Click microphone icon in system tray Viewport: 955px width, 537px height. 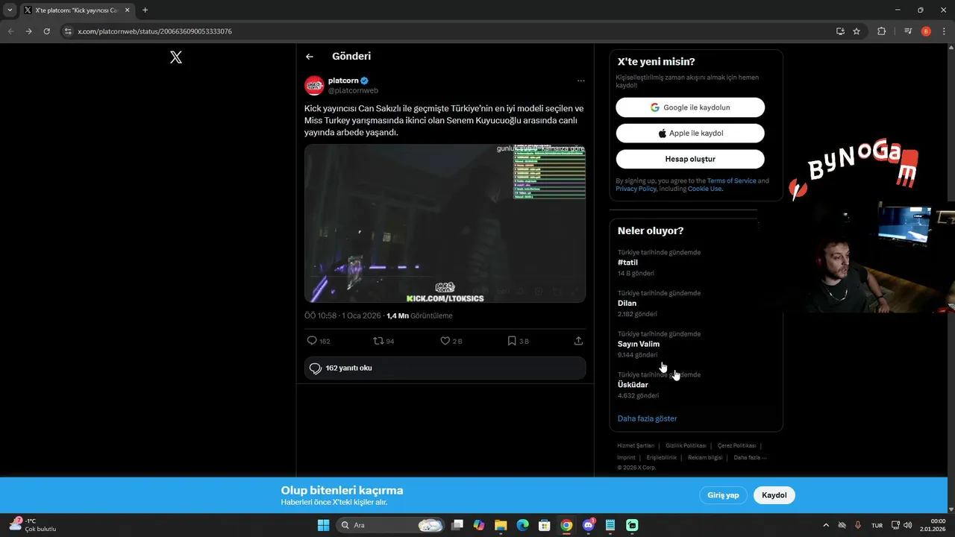[x=858, y=525]
